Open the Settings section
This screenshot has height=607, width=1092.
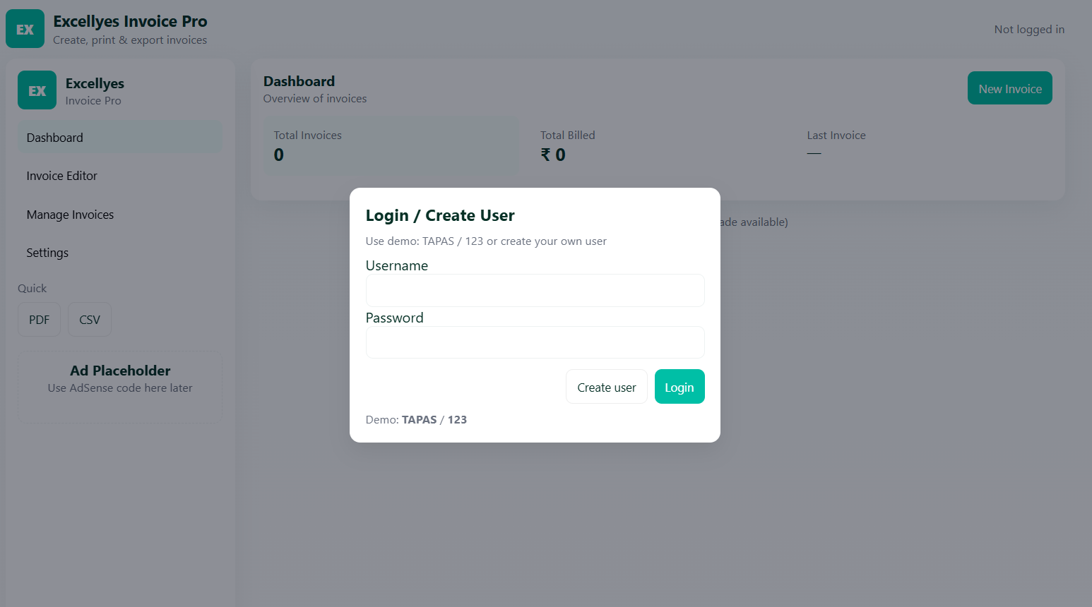[x=47, y=252]
